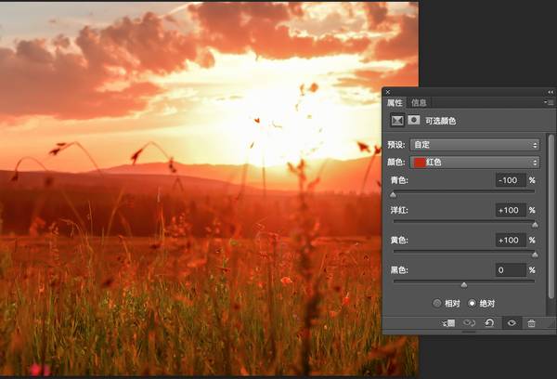The width and height of the screenshot is (557, 379).
Task: Reset adjustment to defaults icon
Action: [489, 323]
